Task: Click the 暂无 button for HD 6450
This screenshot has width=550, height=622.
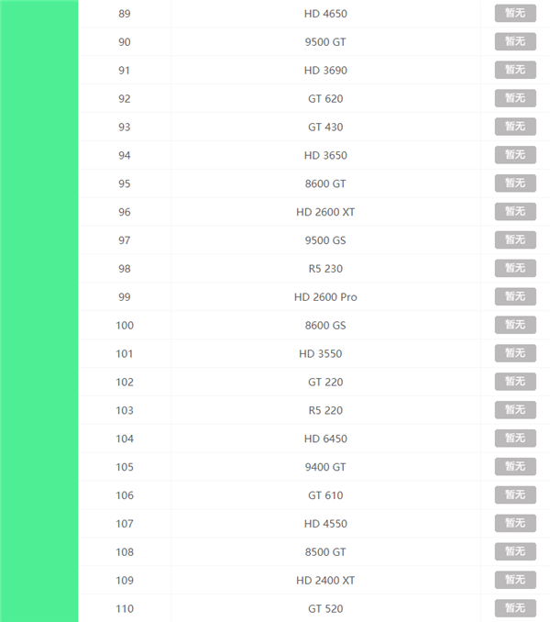Action: coord(515,439)
